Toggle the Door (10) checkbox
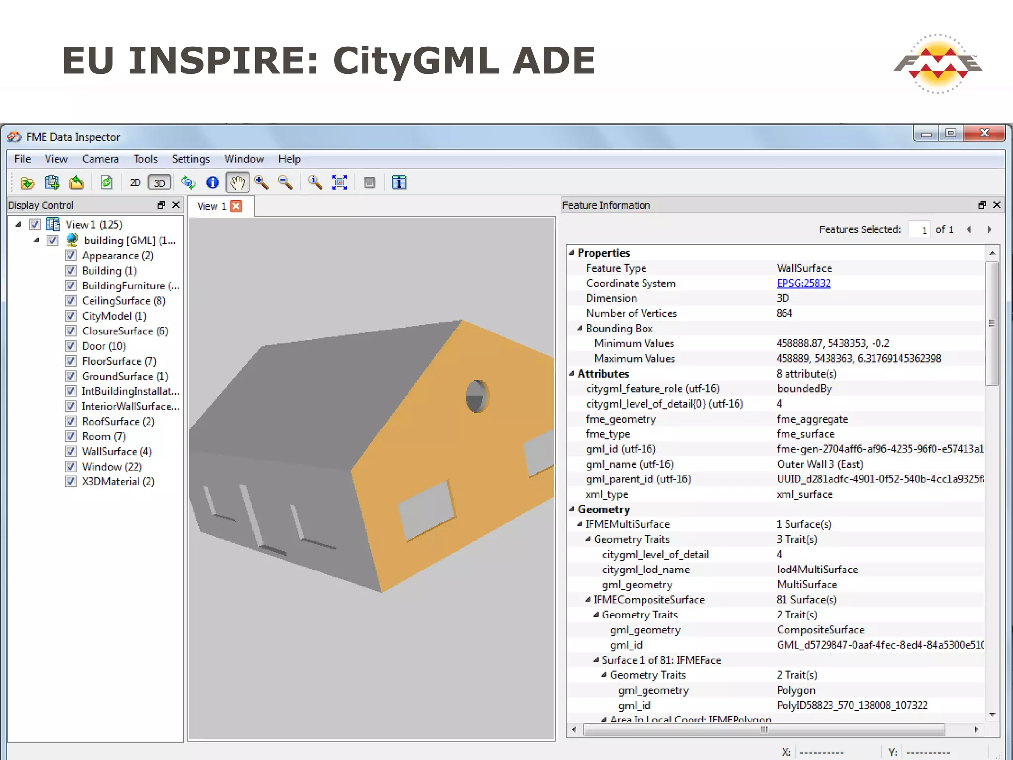Viewport: 1013px width, 760px height. (x=71, y=346)
